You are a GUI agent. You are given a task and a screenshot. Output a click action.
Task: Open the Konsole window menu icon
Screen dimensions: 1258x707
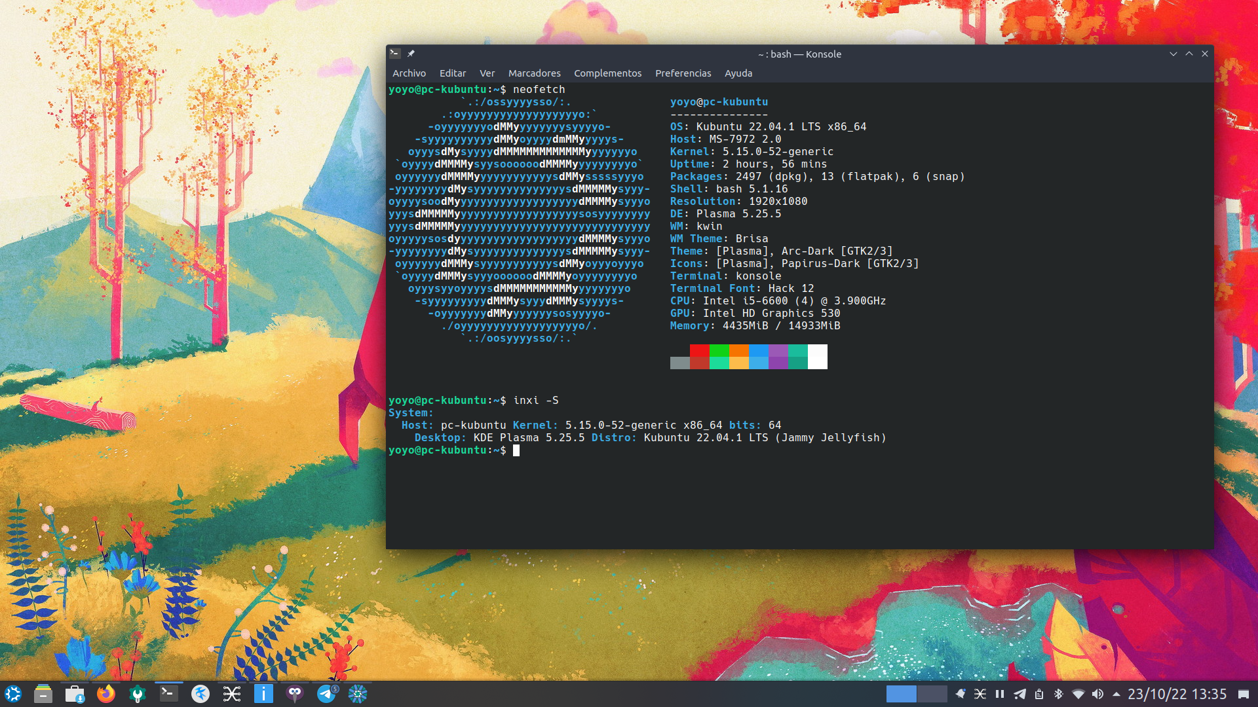pyautogui.click(x=394, y=54)
